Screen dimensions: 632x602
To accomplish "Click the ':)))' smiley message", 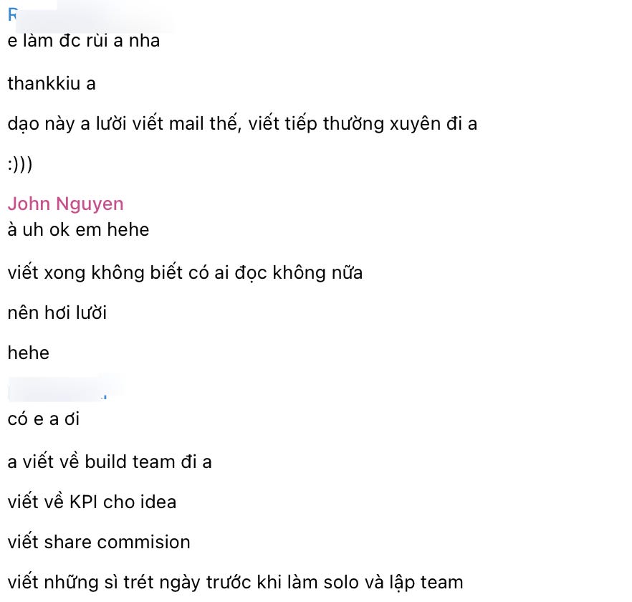I will point(20,165).
